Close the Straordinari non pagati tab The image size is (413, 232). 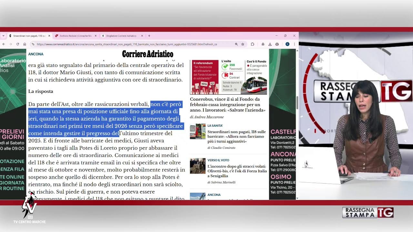(x=49, y=36)
